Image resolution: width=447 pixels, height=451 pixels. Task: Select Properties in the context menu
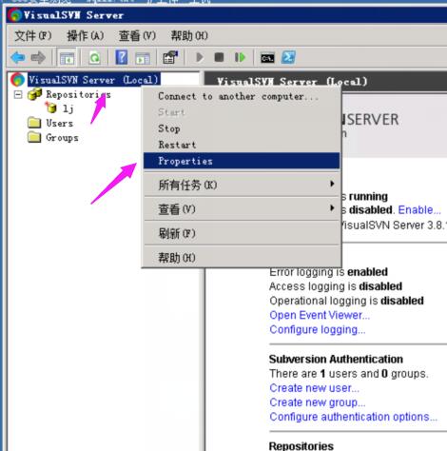pyautogui.click(x=242, y=161)
